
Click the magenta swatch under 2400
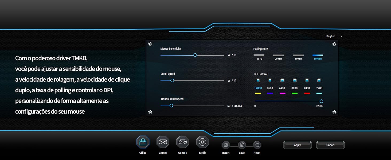[x=282, y=93]
